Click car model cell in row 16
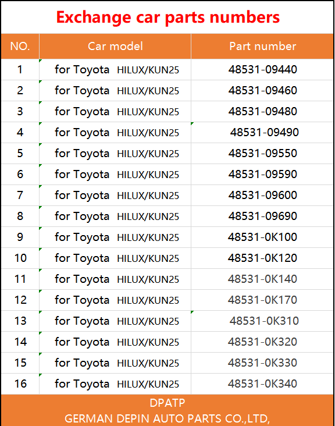Image resolution: width=335 pixels, height=426 pixels. (115, 384)
